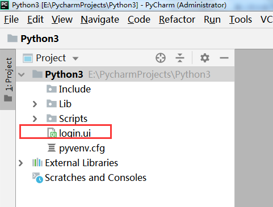Open the Project view dropdown arrow

[75, 58]
